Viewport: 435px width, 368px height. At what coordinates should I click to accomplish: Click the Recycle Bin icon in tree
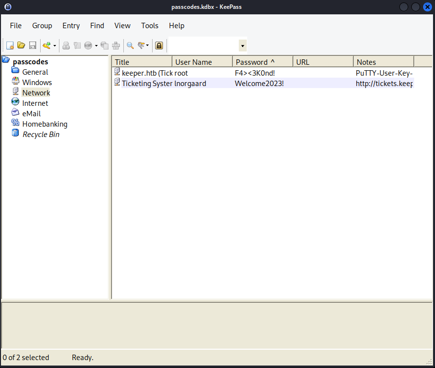(15, 133)
